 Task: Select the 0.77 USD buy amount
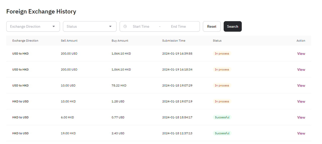click(118, 117)
